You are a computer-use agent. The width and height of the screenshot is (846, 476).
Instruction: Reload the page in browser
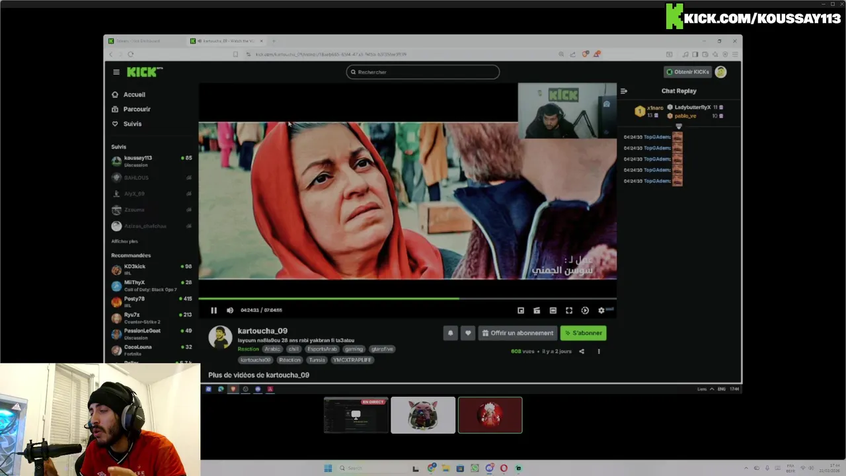pyautogui.click(x=131, y=54)
